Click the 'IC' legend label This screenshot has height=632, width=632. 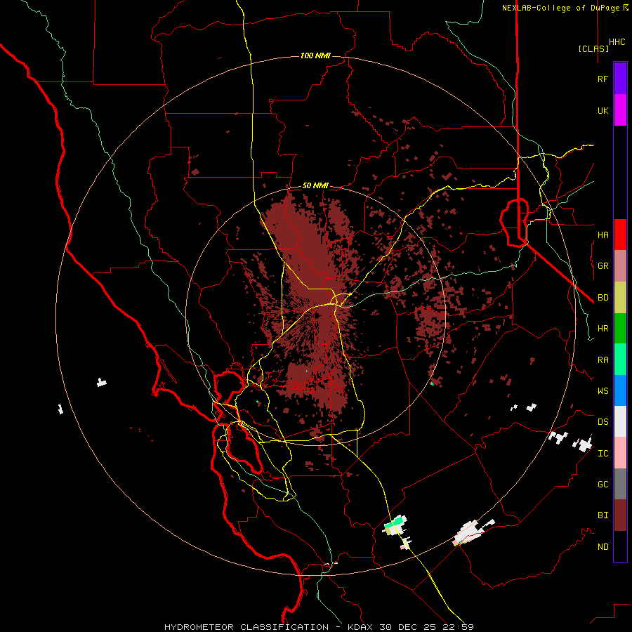[x=603, y=454]
